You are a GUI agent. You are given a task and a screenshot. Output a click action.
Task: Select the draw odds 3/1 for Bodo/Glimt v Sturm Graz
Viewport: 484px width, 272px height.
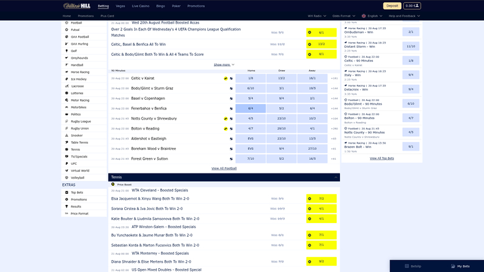pos(282,89)
